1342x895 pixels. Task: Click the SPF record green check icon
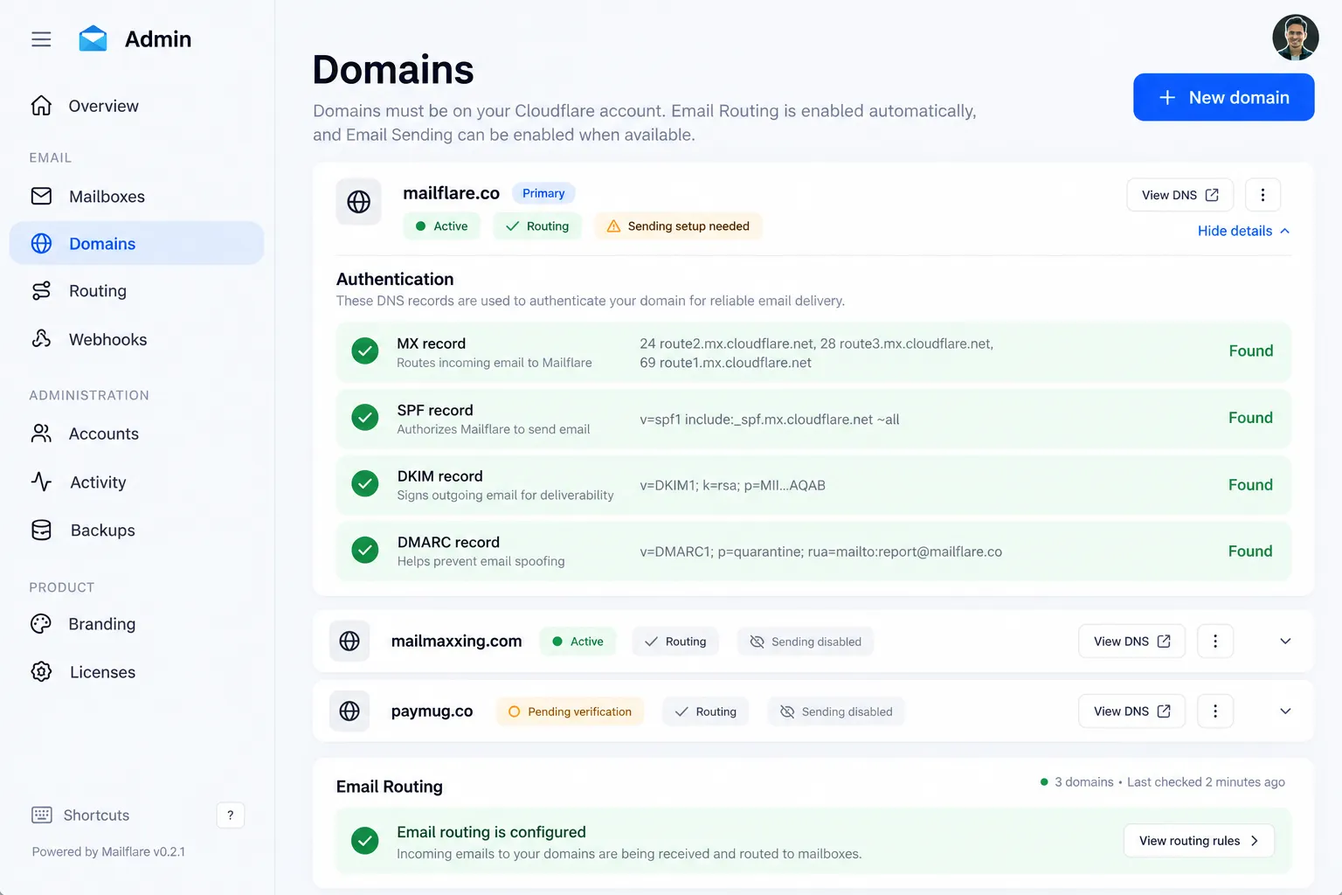(x=365, y=418)
